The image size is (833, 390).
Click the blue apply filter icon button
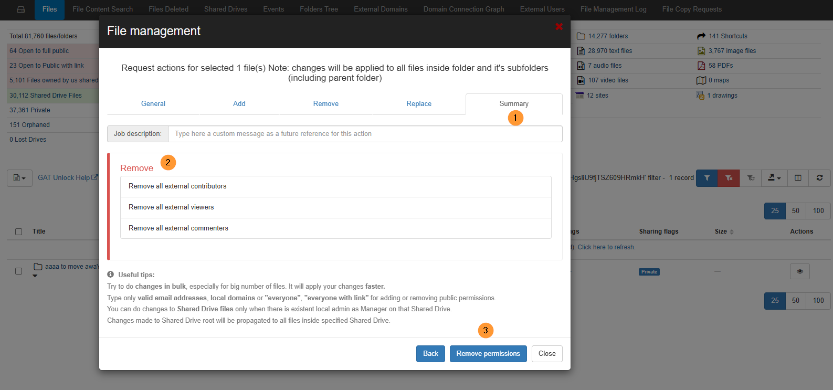point(707,178)
